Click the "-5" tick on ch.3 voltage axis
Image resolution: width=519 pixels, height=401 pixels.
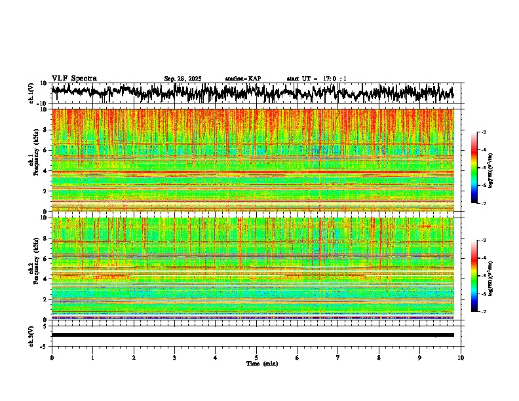(45, 347)
